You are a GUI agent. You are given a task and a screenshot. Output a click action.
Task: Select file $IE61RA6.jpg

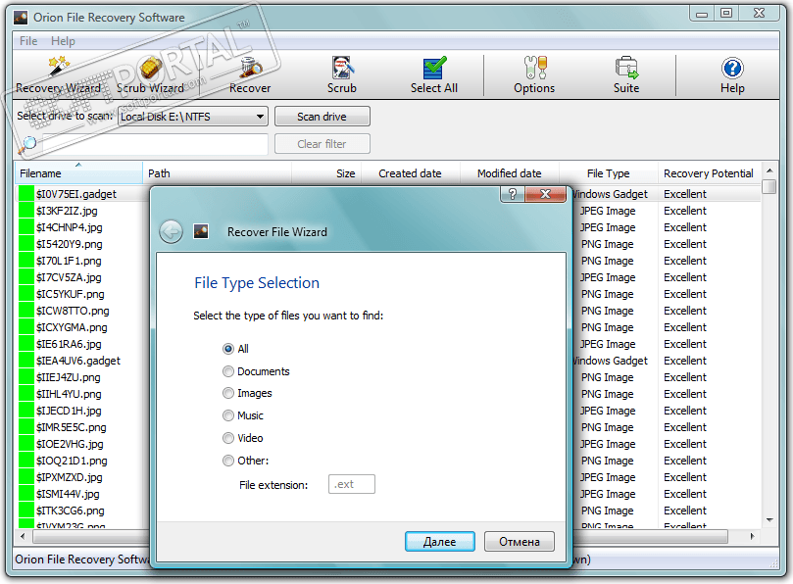[69, 344]
